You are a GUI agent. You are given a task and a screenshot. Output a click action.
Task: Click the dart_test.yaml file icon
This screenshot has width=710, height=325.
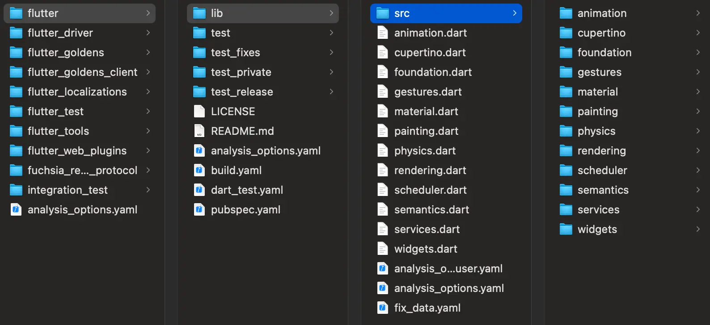(199, 190)
